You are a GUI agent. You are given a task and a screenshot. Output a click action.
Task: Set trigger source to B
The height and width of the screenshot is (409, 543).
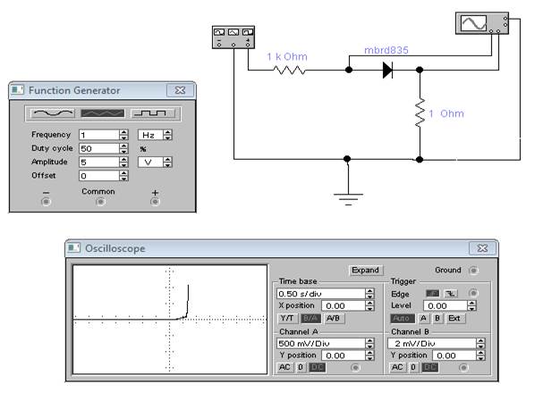point(437,318)
